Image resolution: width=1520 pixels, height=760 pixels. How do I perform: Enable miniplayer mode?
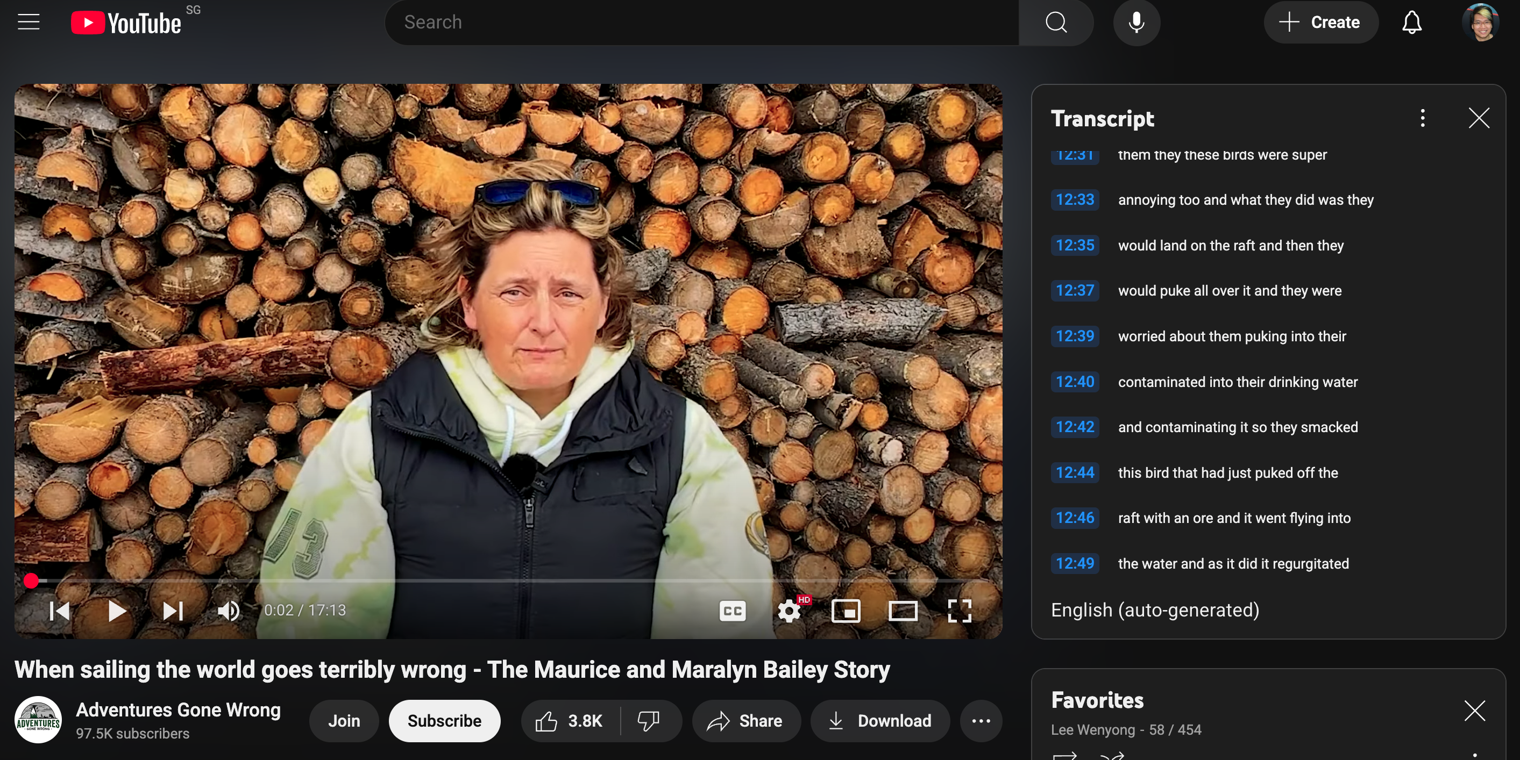pos(846,611)
